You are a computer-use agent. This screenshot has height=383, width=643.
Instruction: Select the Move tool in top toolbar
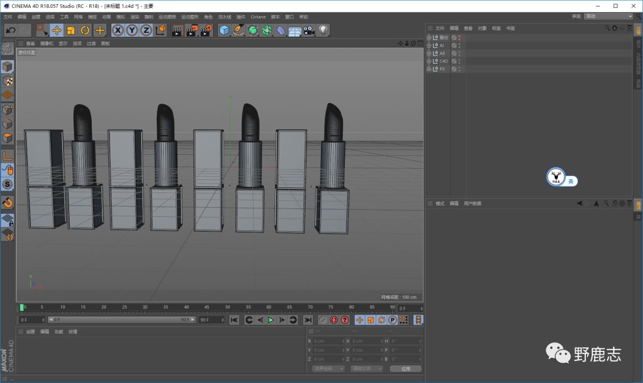(x=57, y=30)
